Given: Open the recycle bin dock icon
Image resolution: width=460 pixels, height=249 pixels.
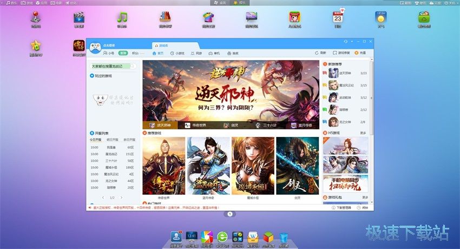Looking at the screenshot, I should click(284, 237).
